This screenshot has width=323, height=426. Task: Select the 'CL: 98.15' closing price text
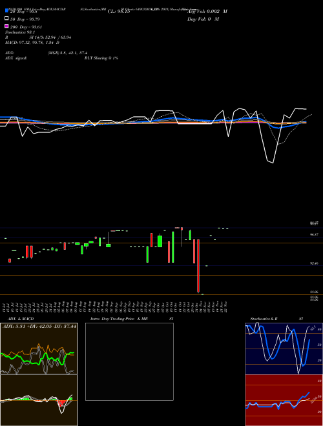(x=119, y=12)
